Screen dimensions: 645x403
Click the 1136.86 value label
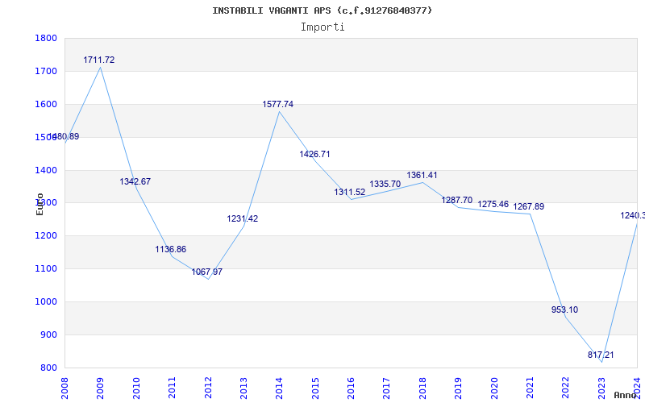click(171, 249)
